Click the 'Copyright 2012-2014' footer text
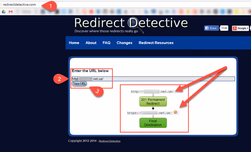Image resolution: width=251 pixels, height=152 pixels. (82, 141)
